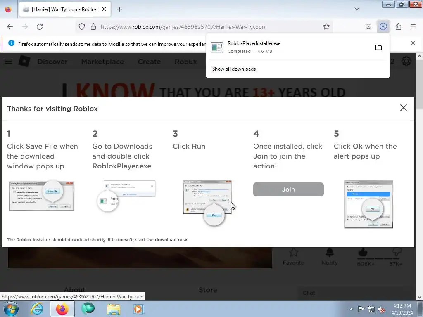Viewport: 423px width, 317px height.
Task: Open RobloxPlayerInstaller.exe download entry
Action: 290,47
